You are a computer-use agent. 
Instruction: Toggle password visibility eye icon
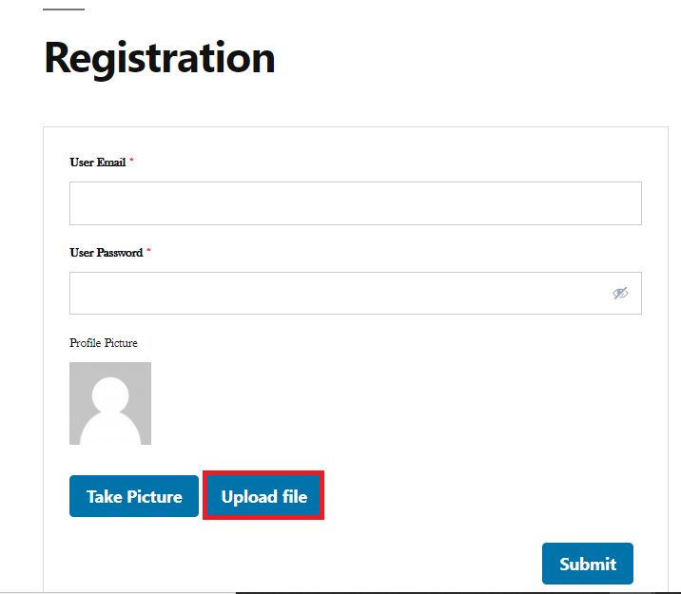[620, 293]
